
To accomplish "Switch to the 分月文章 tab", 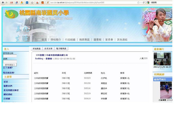I will pos(48,49).
